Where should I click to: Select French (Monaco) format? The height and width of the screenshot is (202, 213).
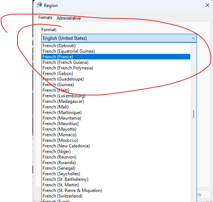pos(116,135)
